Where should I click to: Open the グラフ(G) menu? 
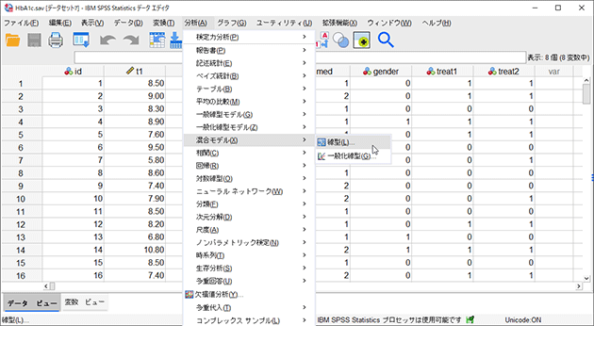pyautogui.click(x=231, y=24)
